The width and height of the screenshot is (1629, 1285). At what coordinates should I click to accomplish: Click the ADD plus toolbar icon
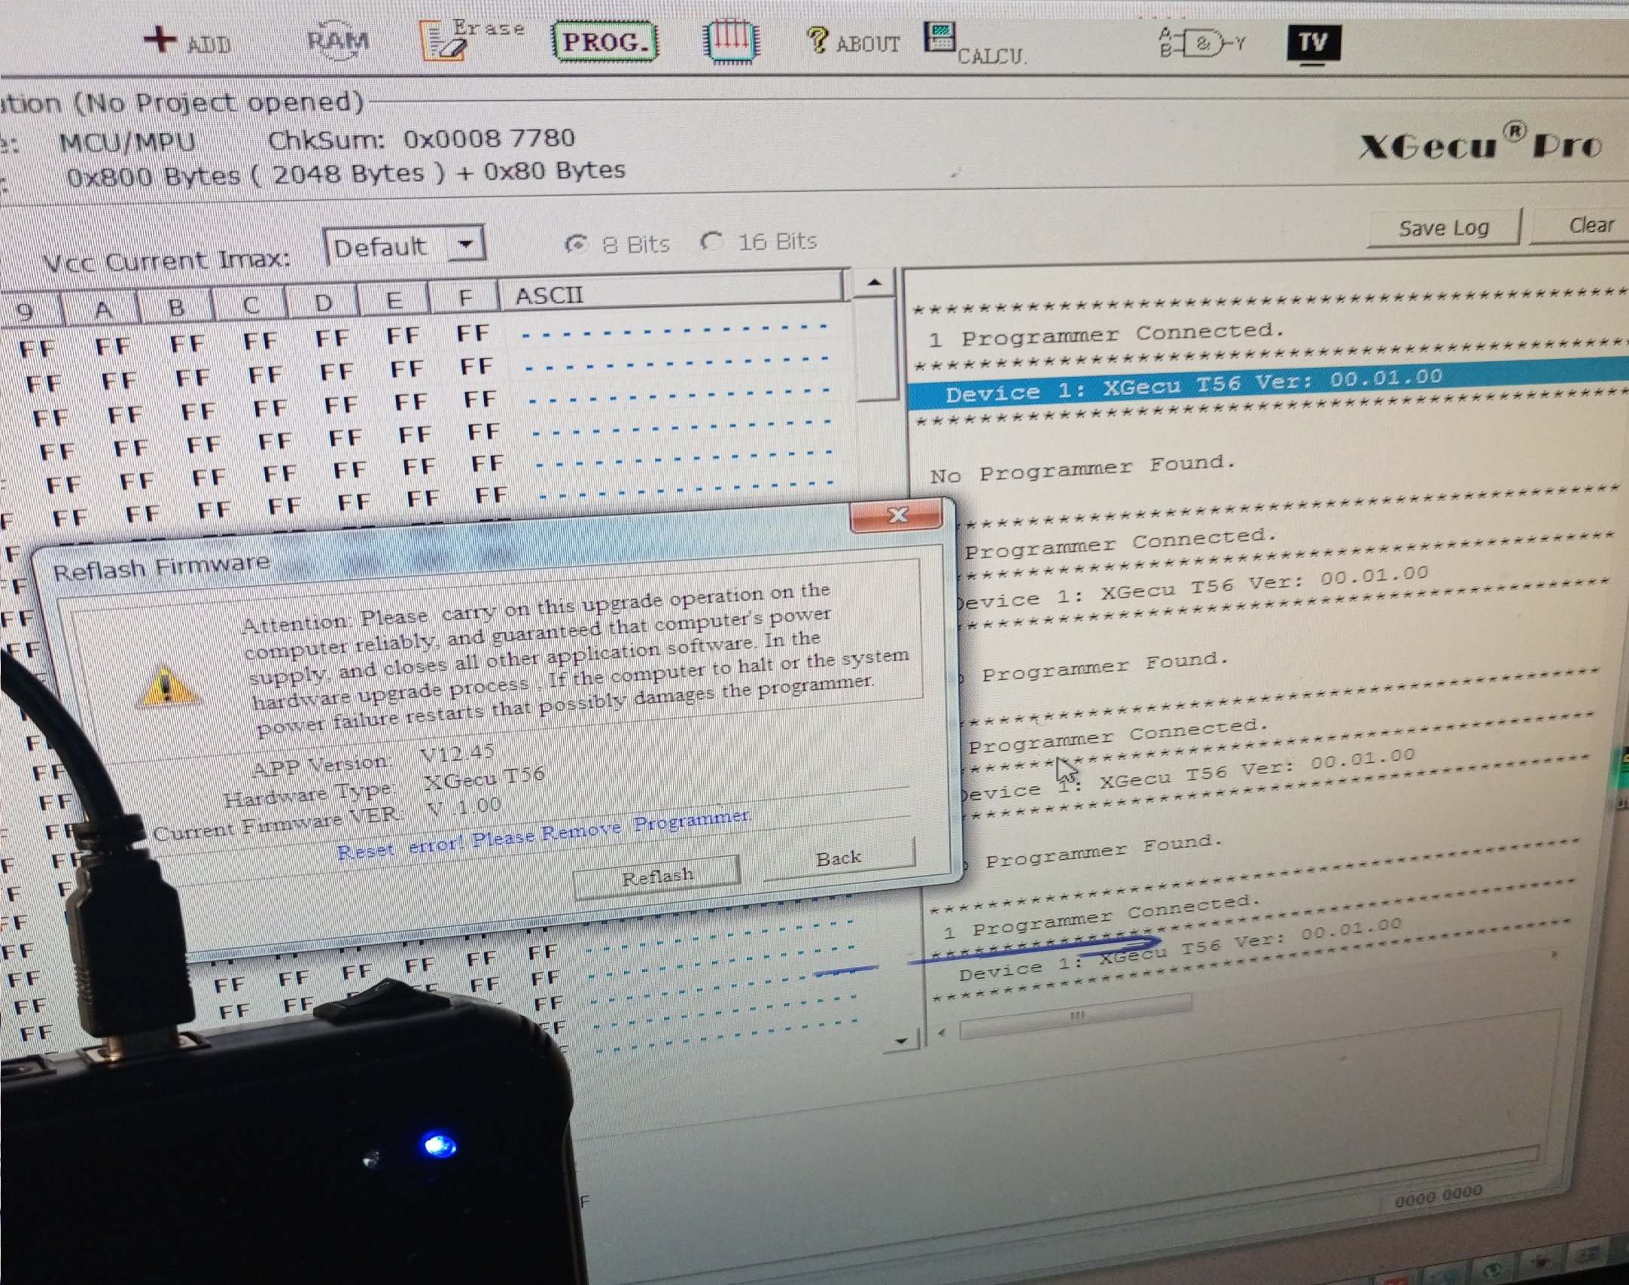click(161, 39)
